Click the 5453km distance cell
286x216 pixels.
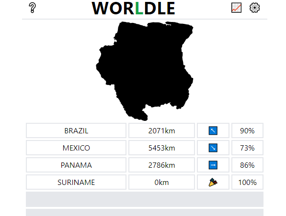point(161,148)
